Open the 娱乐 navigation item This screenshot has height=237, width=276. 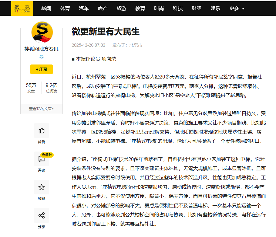coord(215,8)
